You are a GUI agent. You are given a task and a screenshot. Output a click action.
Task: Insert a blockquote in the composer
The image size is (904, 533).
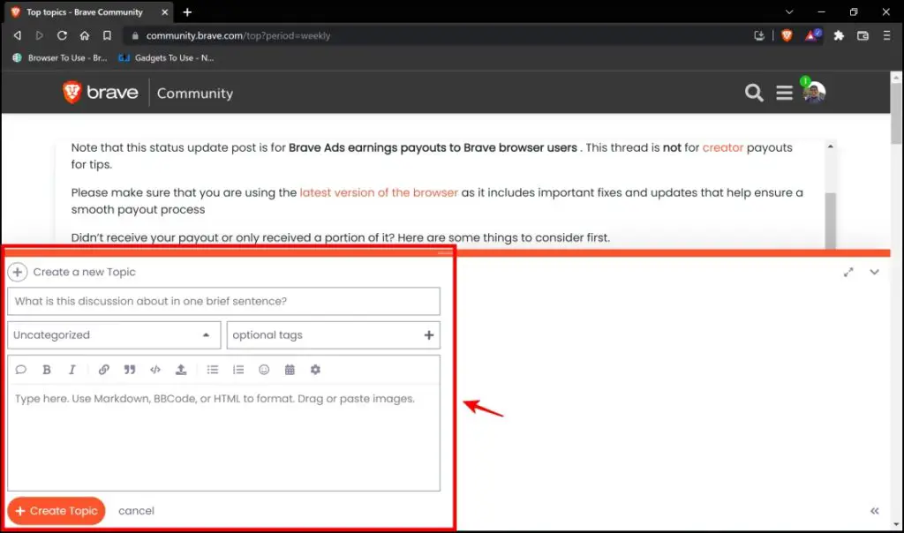coord(130,370)
